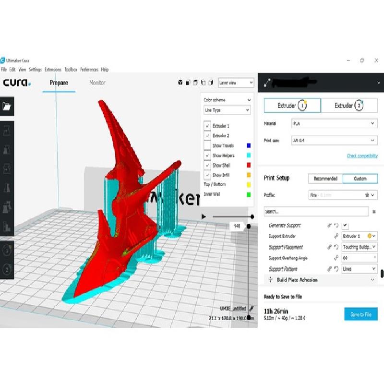Select extruder 1 button in left sidebar

[x=7, y=250]
